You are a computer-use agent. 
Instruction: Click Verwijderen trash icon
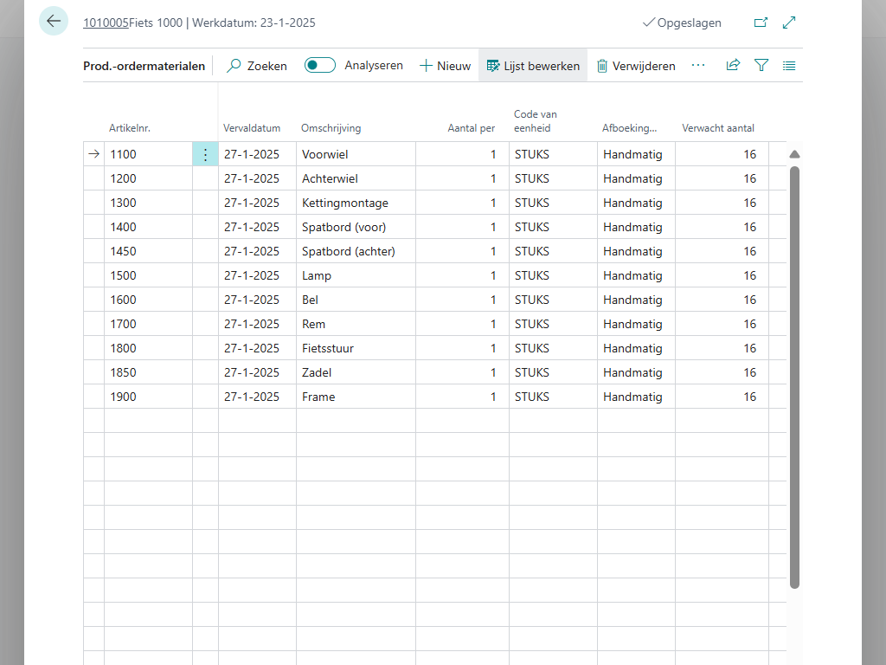[602, 66]
